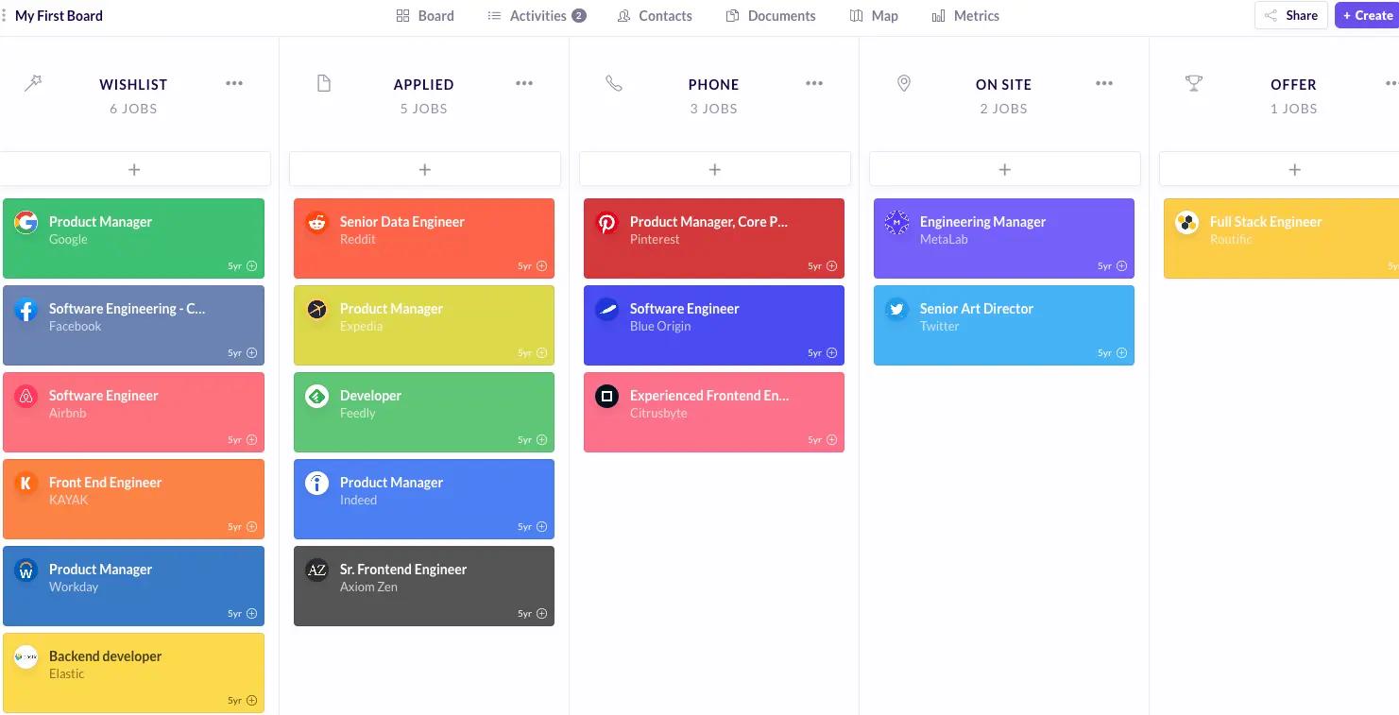Open the Backend developer Elastic card
Image resolution: width=1399 pixels, height=715 pixels.
tap(133, 672)
